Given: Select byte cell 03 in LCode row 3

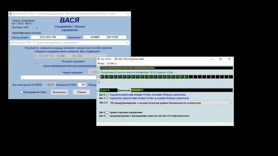Looking at the screenshot, I should click(x=102, y=77).
